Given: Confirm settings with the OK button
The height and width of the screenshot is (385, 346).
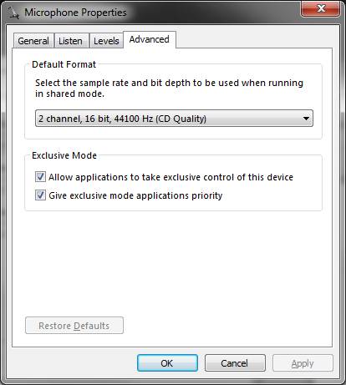Looking at the screenshot, I should (x=167, y=363).
